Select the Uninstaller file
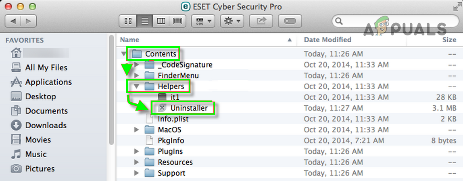Viewport: 463px width, 181px height. tap(189, 108)
